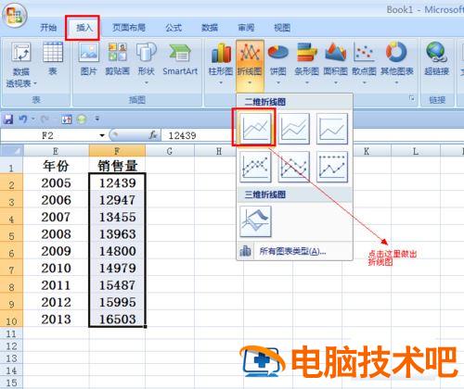Select column F header

pyautogui.click(x=117, y=151)
